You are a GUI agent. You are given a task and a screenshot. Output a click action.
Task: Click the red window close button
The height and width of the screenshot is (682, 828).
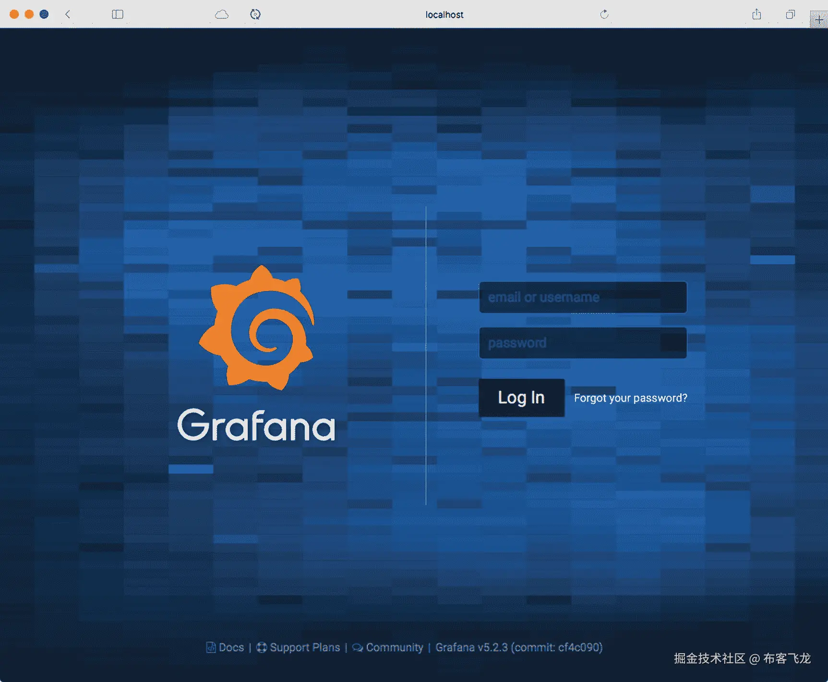tap(14, 14)
